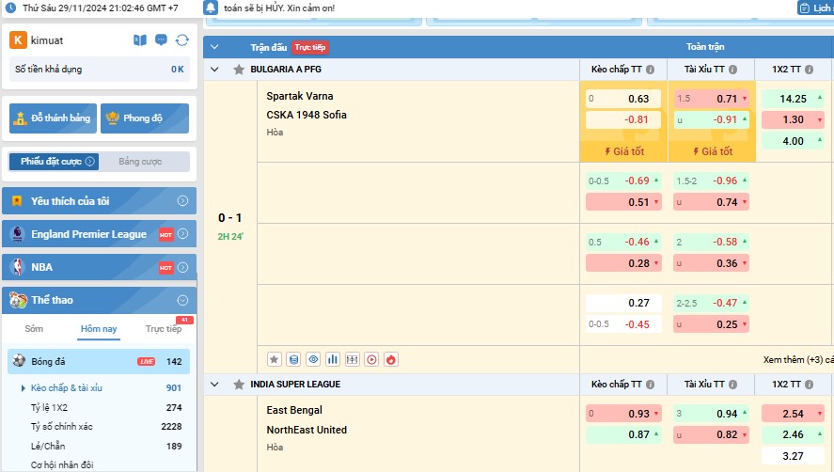The width and height of the screenshot is (834, 472).
Task: Click the Đổ thánh bảng button
Action: pyautogui.click(x=52, y=118)
